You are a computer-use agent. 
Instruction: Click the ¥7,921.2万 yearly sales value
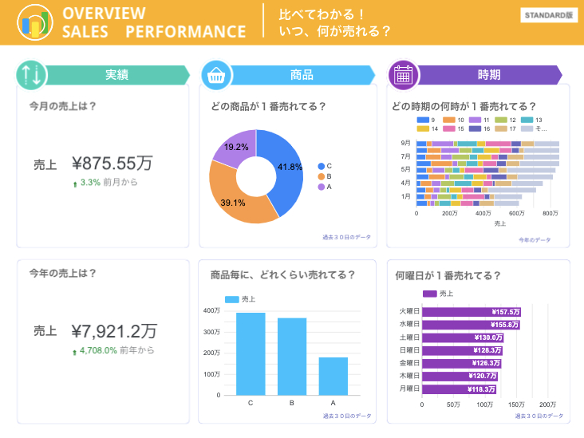pos(114,331)
